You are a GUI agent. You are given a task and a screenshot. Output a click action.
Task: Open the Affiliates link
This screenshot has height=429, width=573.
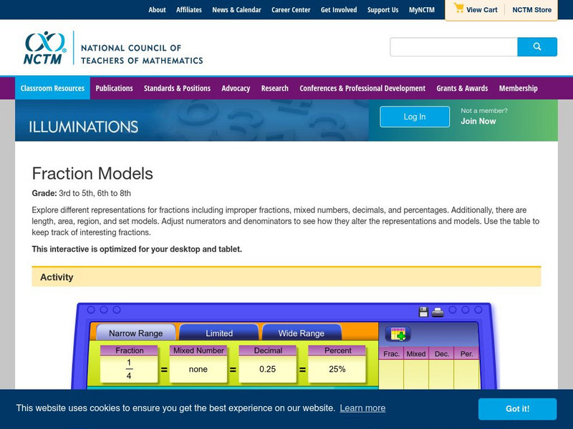click(188, 10)
